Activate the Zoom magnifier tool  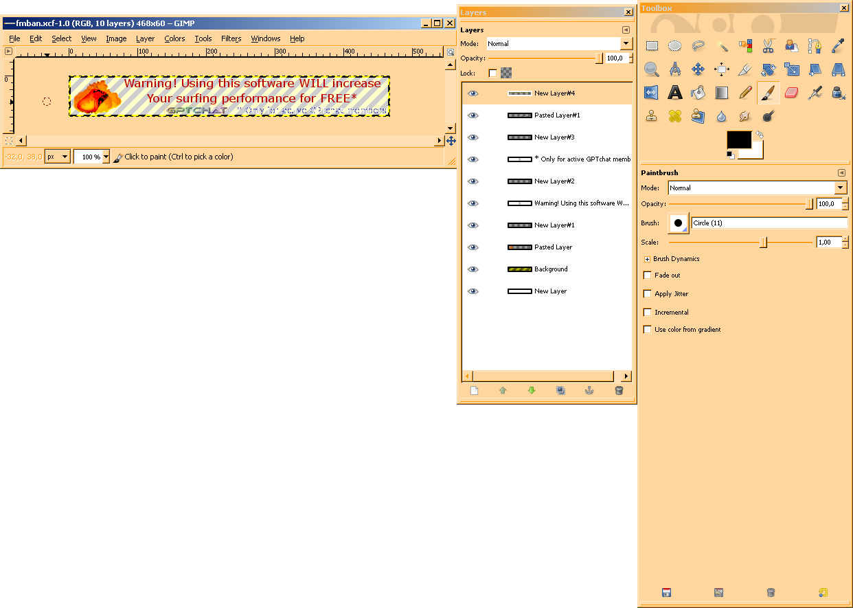pos(652,69)
